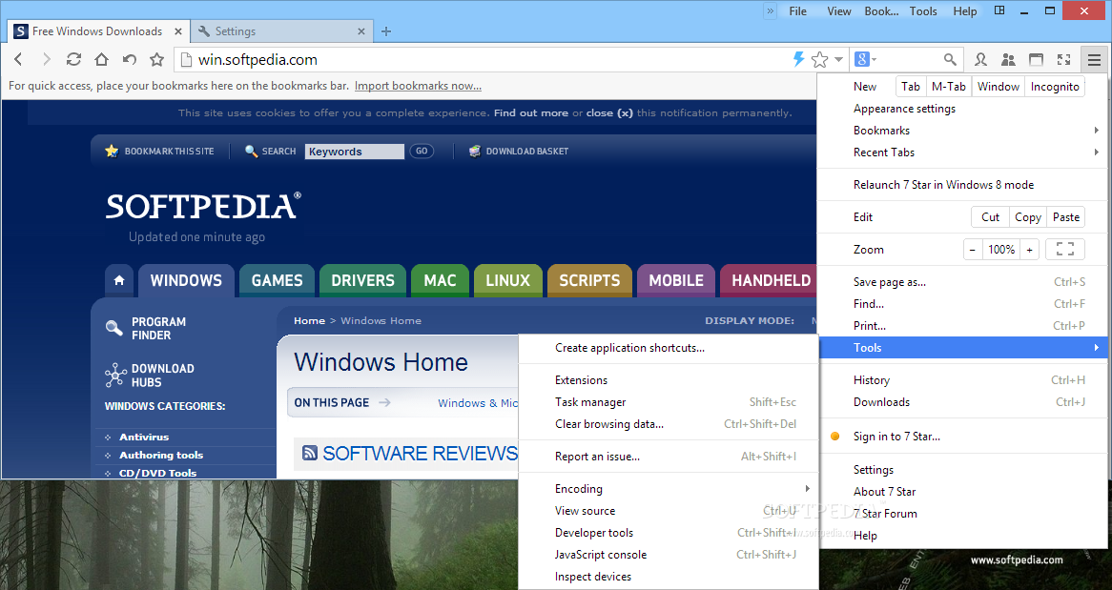The width and height of the screenshot is (1112, 590).
Task: Click Sign in to 7 Star
Action: pos(961,437)
